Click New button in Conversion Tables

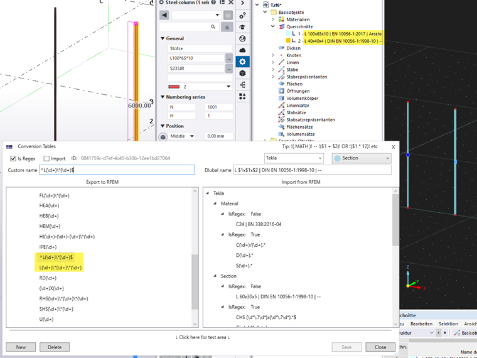21,347
